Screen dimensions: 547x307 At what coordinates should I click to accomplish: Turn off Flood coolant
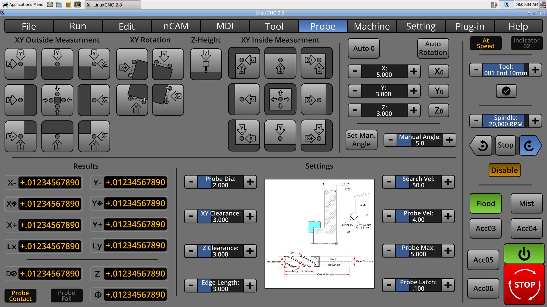click(485, 203)
